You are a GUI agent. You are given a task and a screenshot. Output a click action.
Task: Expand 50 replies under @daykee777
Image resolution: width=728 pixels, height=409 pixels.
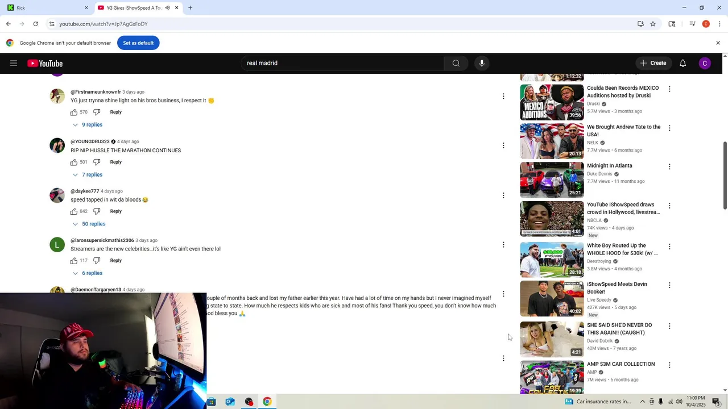(89, 224)
